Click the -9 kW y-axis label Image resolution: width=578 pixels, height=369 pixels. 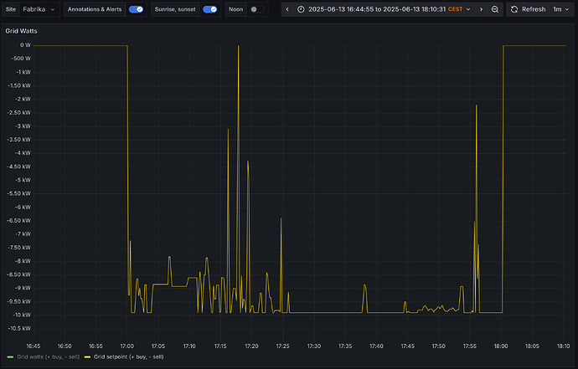tap(23, 288)
